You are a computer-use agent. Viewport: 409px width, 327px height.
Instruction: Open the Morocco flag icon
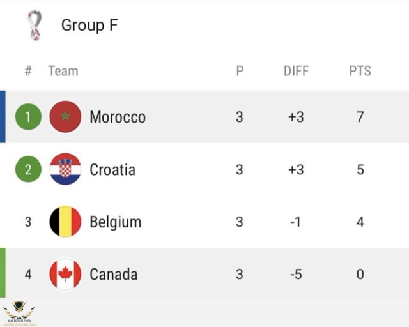pyautogui.click(x=65, y=117)
